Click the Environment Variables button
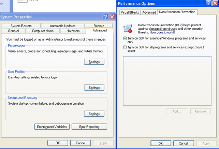 click(52, 127)
